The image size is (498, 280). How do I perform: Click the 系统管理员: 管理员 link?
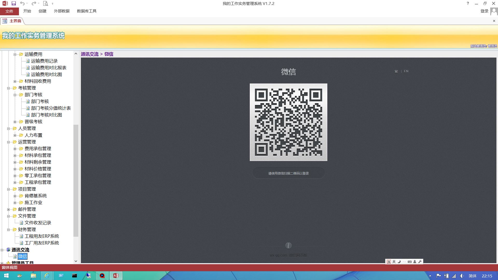point(484,46)
